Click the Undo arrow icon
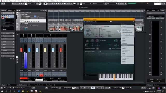Image resolution: width=166 pixels, height=93 pixels. 2,4
